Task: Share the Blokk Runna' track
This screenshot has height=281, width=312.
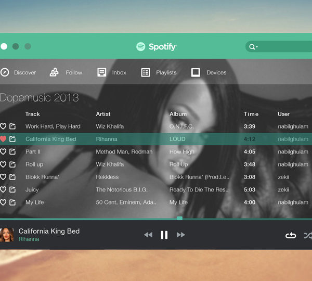Action: (12, 177)
